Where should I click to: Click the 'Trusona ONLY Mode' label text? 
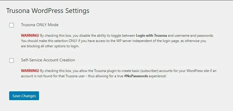click(40, 25)
